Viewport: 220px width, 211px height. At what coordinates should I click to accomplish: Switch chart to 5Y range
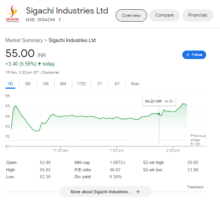click(117, 84)
